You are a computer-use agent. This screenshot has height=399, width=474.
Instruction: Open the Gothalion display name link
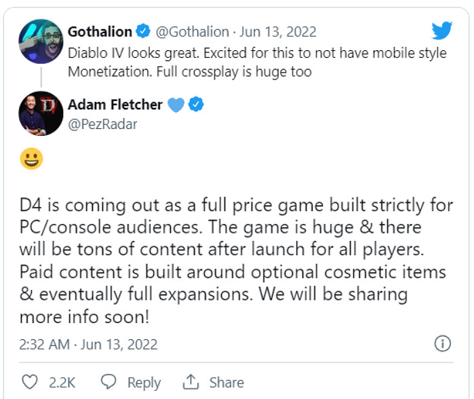[x=100, y=32]
